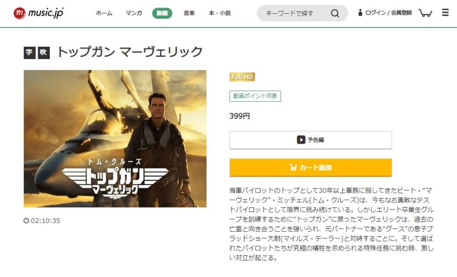Viewport: 457px width, 277px height.
Task: Open the 本・小説 section
Action: tap(220, 13)
